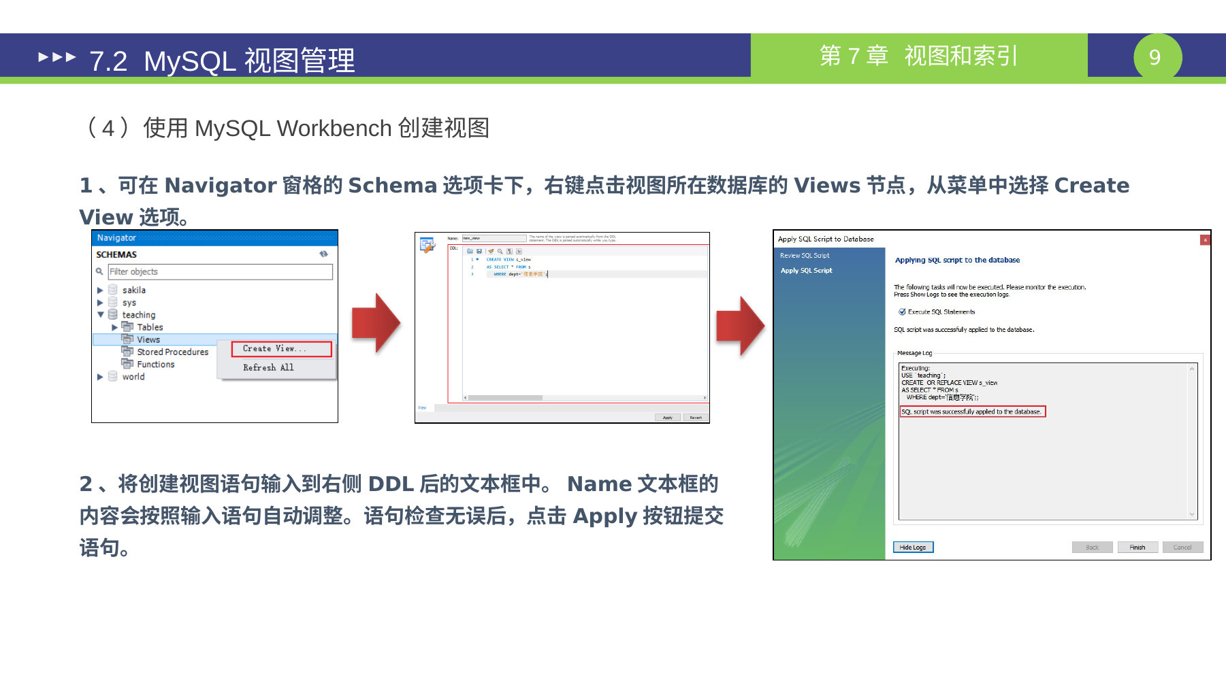Select the sakila schema label

(x=134, y=290)
